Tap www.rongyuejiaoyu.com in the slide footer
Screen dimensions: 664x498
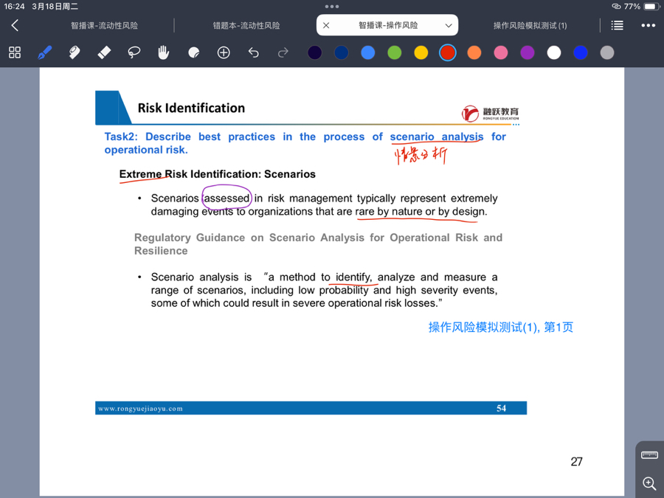pyautogui.click(x=140, y=409)
